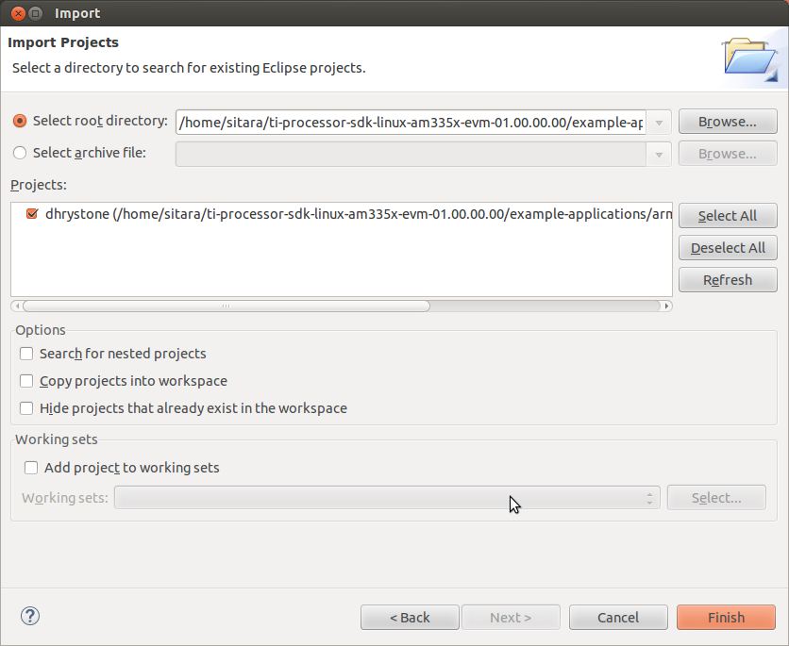Image resolution: width=789 pixels, height=646 pixels.
Task: Go back with the Back button
Action: (x=410, y=618)
